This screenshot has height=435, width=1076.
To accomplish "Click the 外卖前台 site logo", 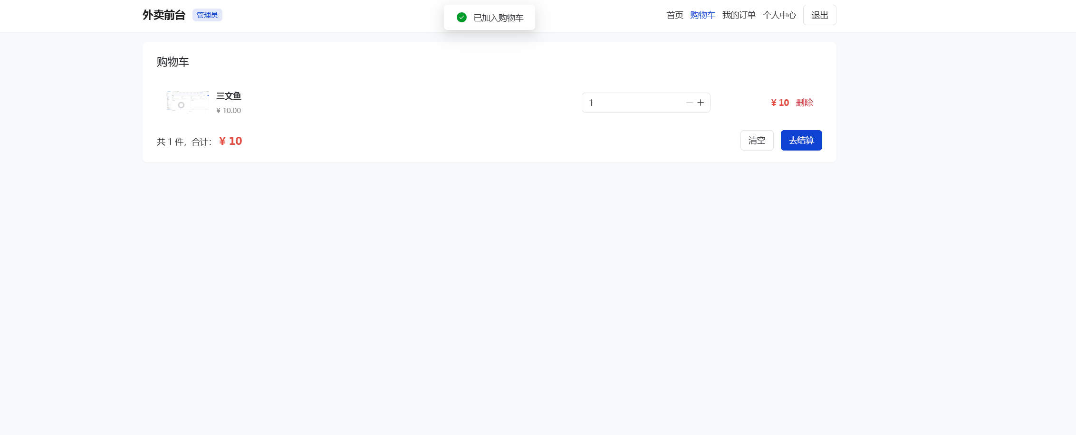I will click(163, 15).
